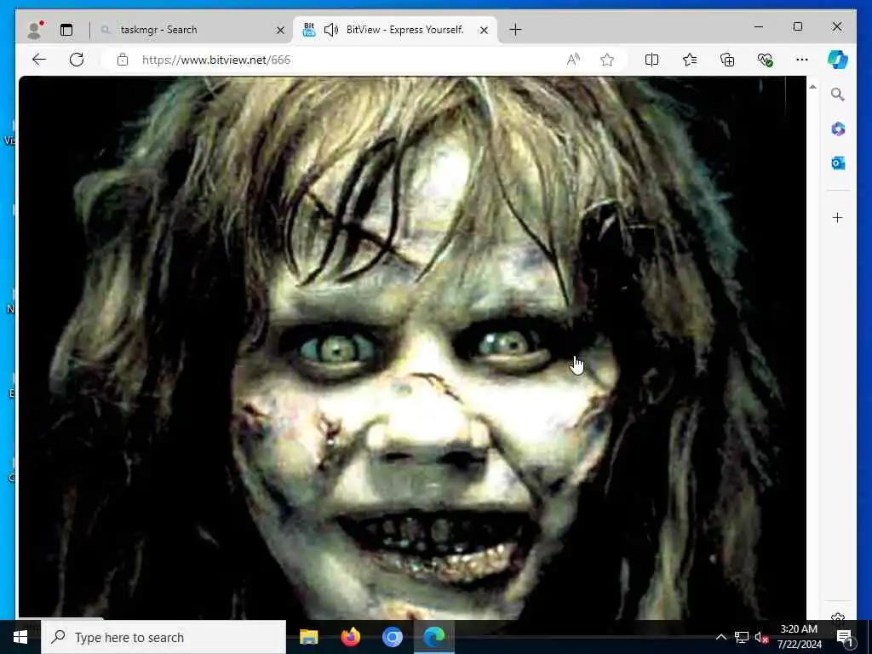The height and width of the screenshot is (654, 872).
Task: Open the Collections panel
Action: 727,60
